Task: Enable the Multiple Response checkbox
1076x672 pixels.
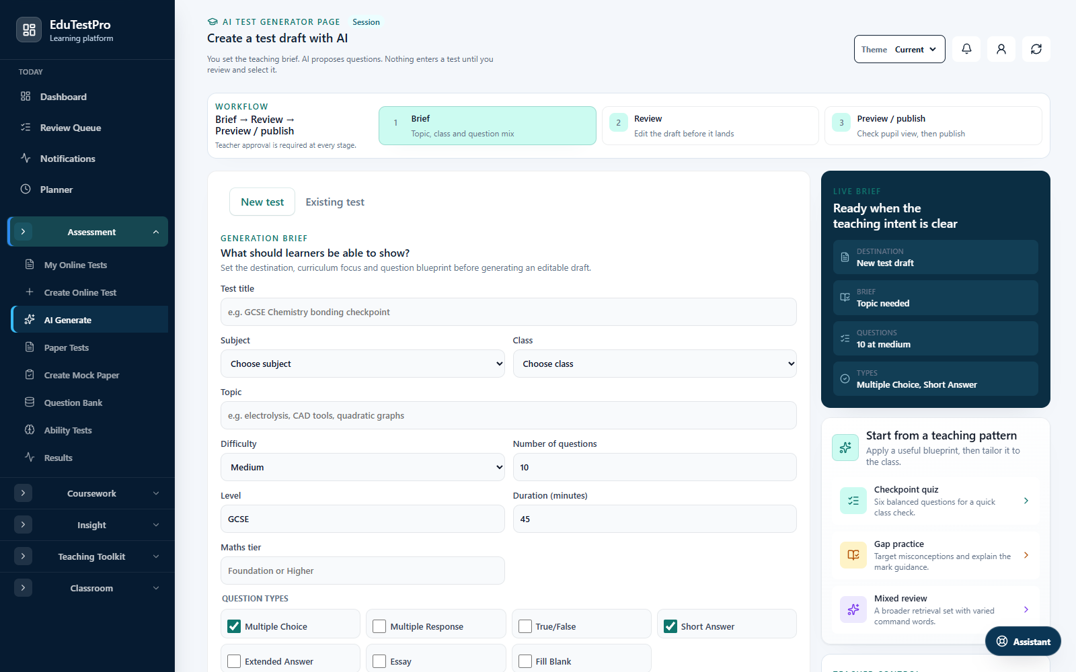Action: click(379, 626)
